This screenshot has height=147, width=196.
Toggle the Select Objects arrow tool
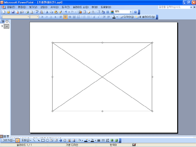[18, 140]
